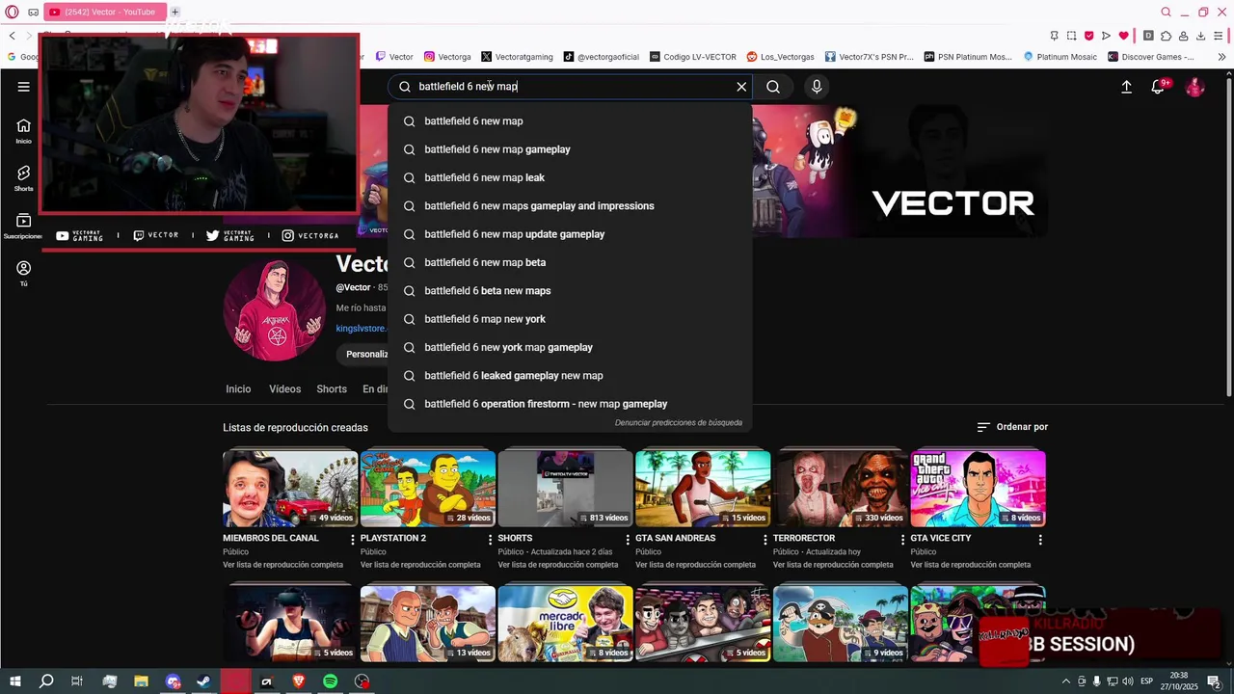Screen dimensions: 1234x694
Task: Select 'battlefield 6 new york map gameplay'
Action: 570,347
